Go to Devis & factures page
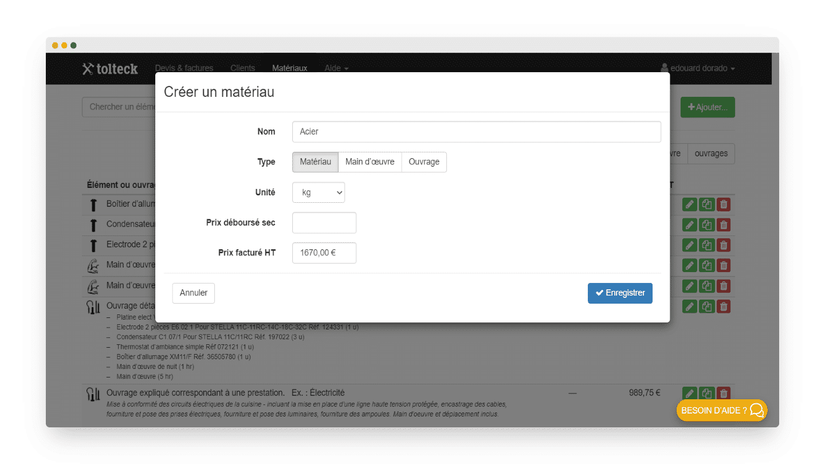Screen dimensions: 825x464 coord(184,68)
